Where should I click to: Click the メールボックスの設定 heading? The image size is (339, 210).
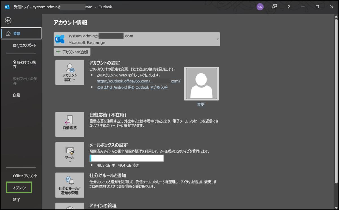point(108,145)
